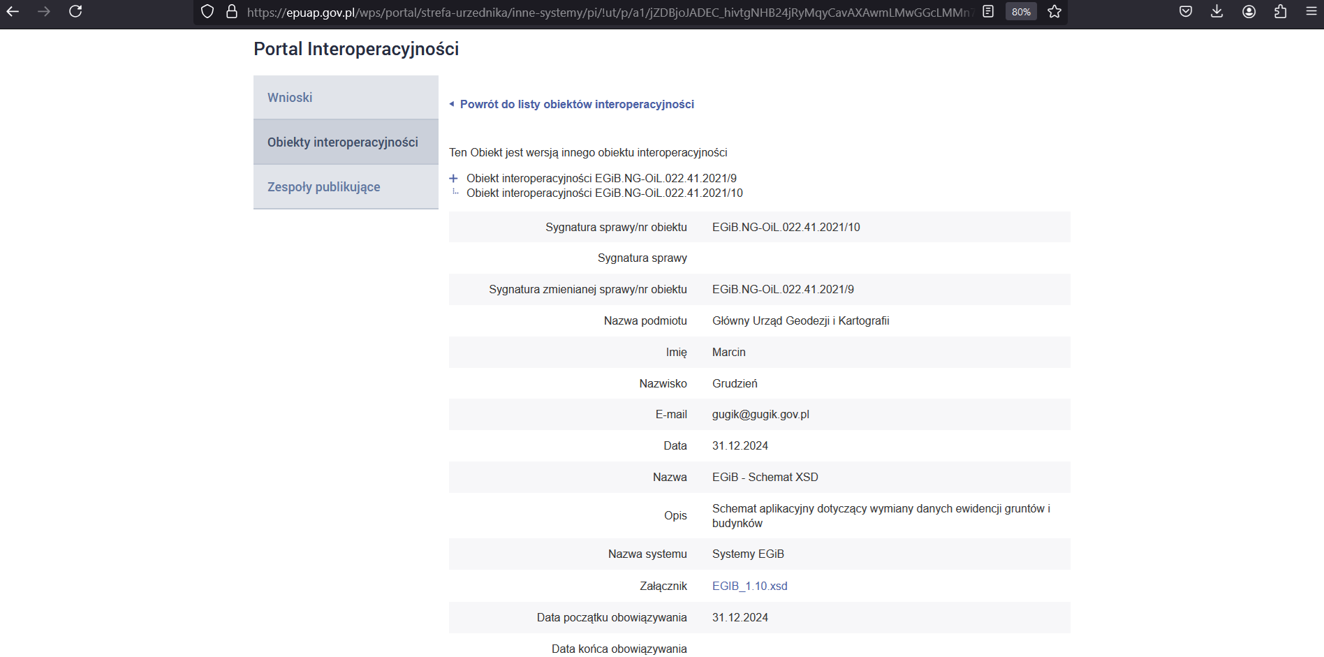Reload the current page
Screen dimensions: 1324x657
click(x=75, y=12)
